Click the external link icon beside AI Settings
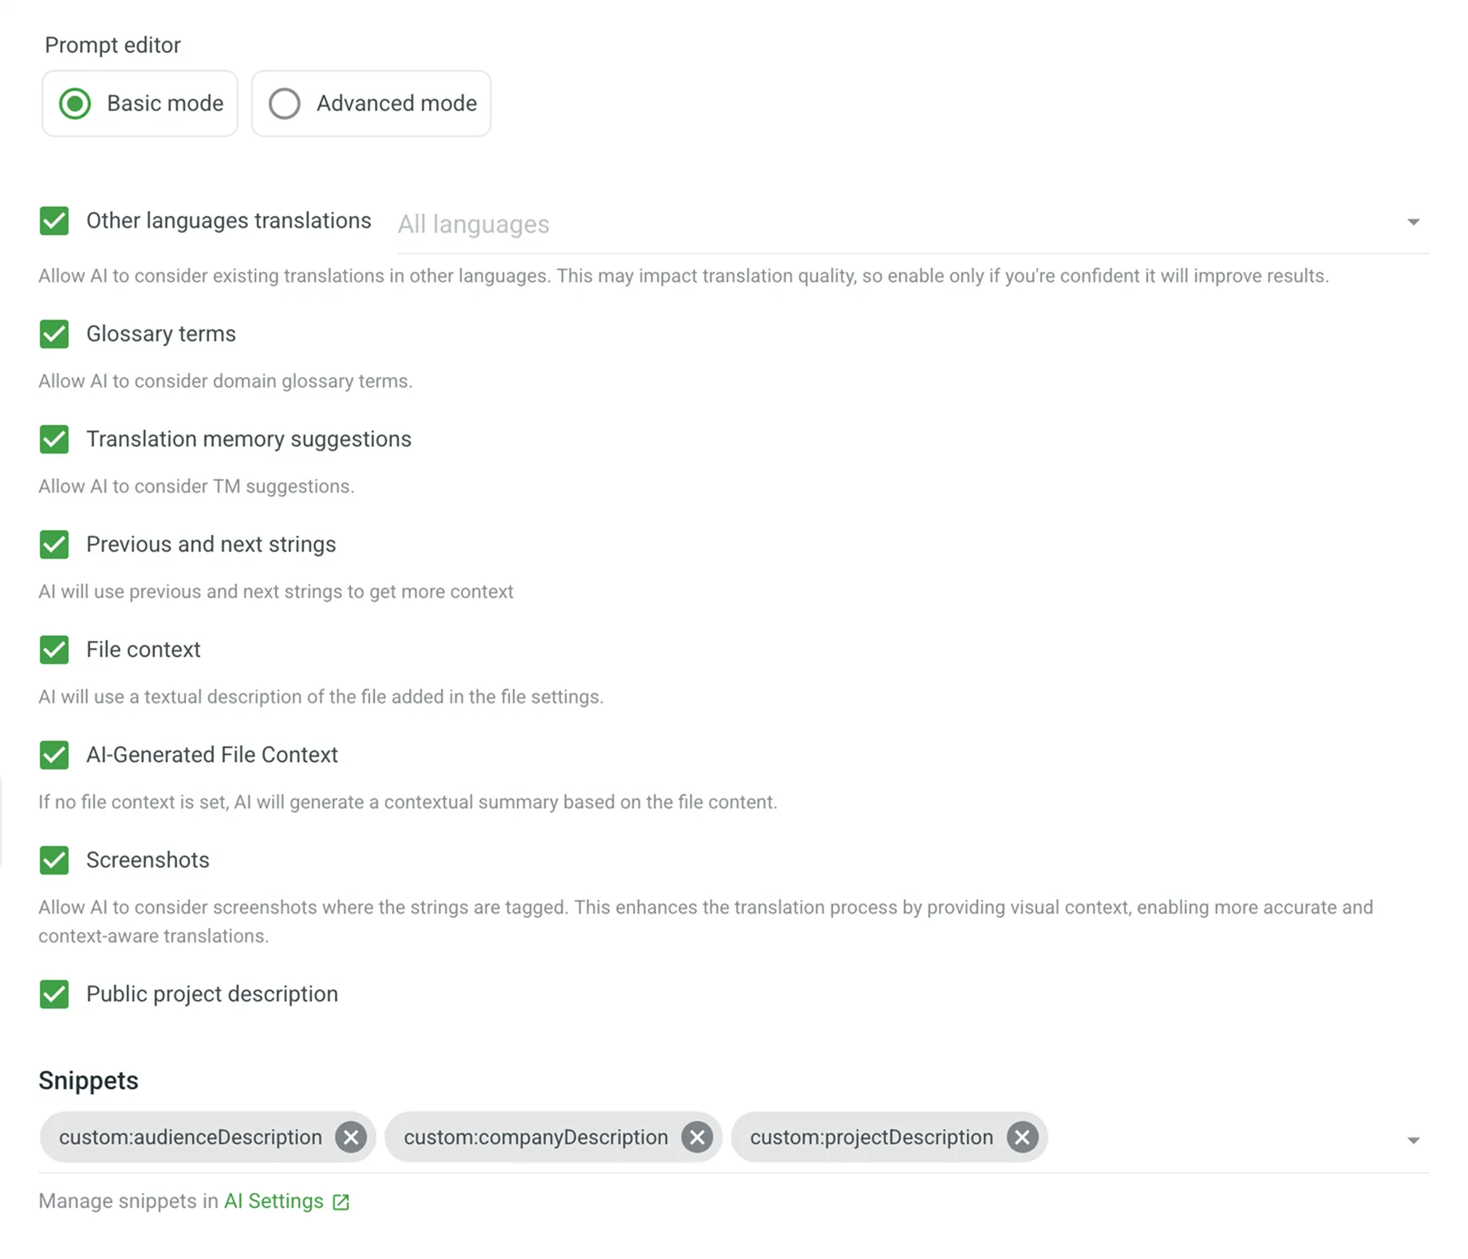Image resolution: width=1468 pixels, height=1259 pixels. [x=341, y=1202]
